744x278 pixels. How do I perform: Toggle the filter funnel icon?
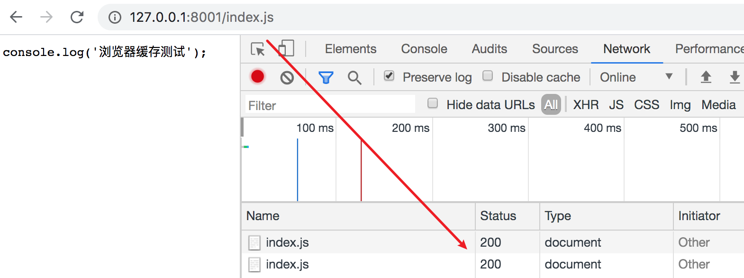[x=326, y=77]
